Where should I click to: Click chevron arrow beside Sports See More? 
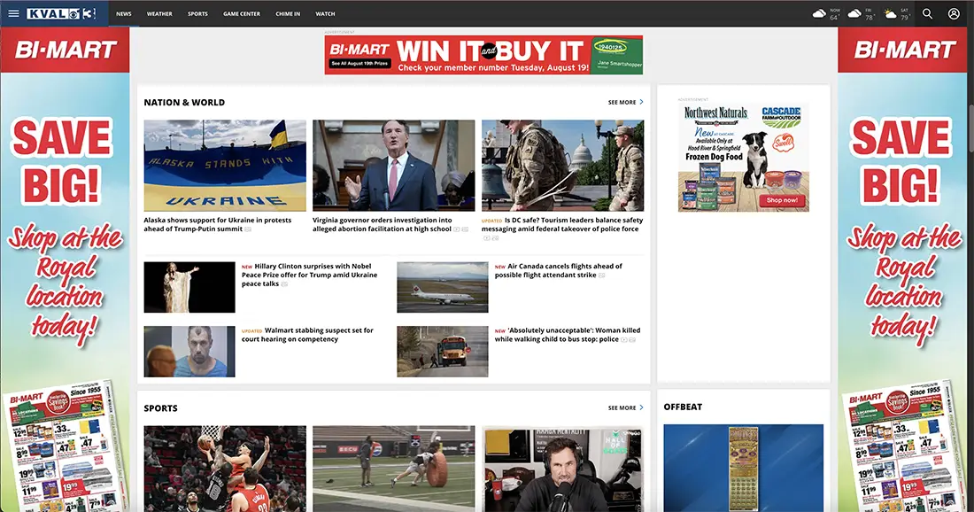coord(641,407)
